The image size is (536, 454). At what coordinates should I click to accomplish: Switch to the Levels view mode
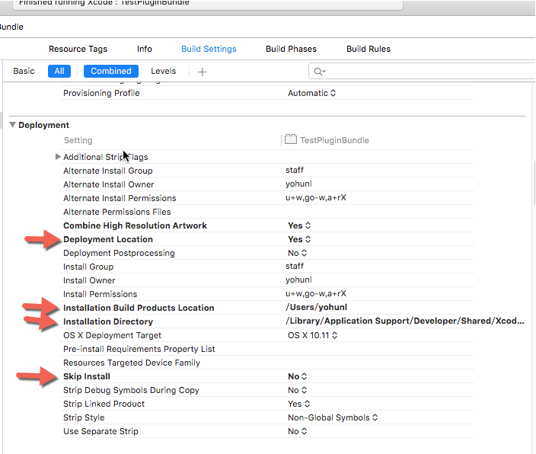click(163, 71)
